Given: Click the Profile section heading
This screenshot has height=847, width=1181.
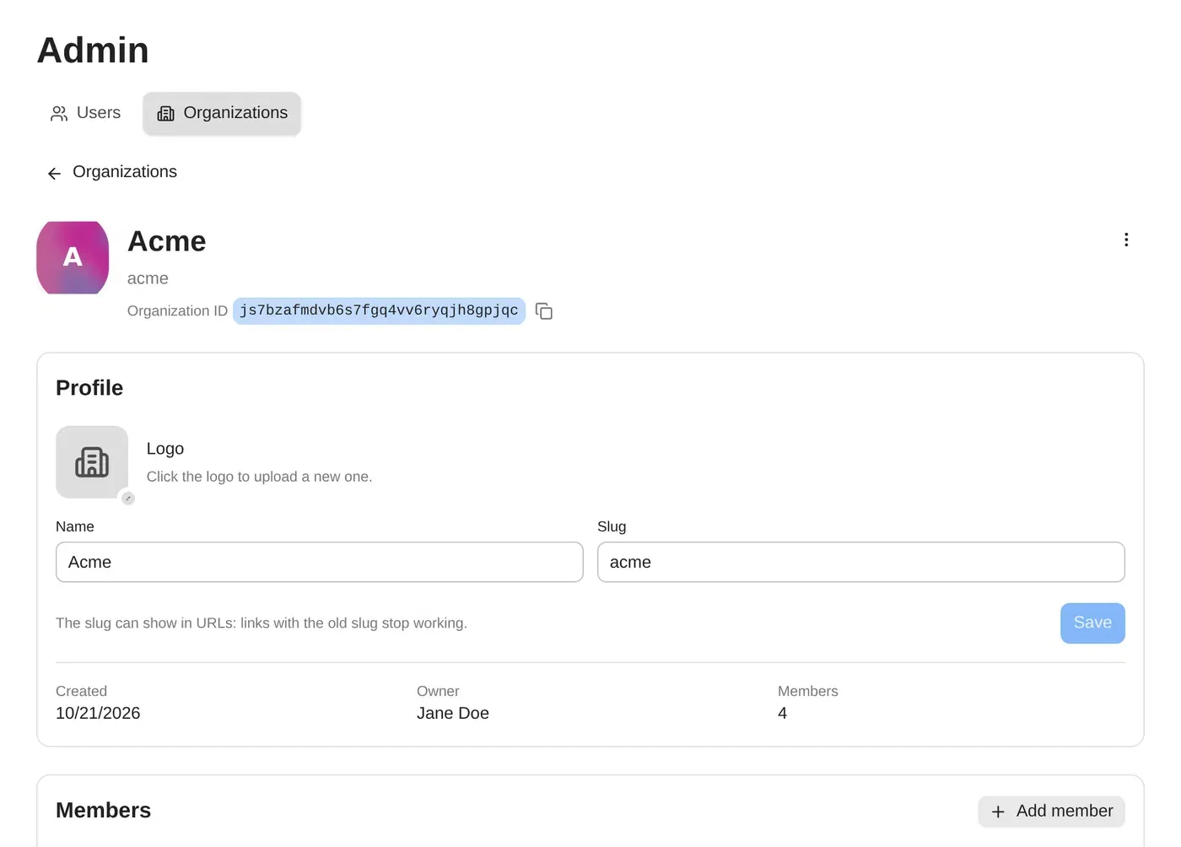Looking at the screenshot, I should (x=89, y=388).
